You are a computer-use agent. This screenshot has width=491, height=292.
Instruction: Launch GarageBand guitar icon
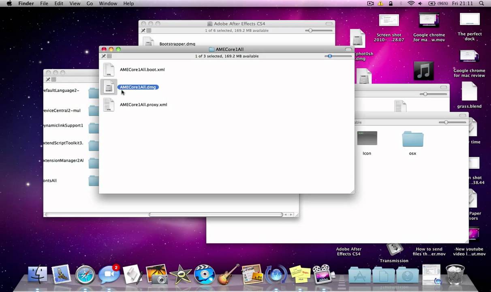click(x=228, y=275)
